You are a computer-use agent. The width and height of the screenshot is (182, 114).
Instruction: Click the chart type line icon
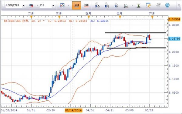(x=62, y=5)
